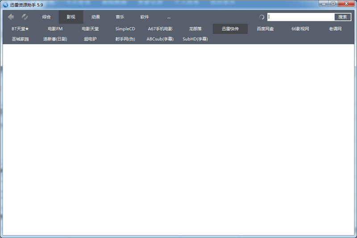Choose the 电影FM source
The image size is (357, 238).
point(55,29)
